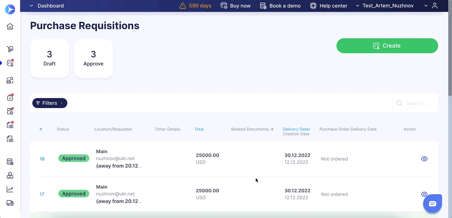This screenshot has width=452, height=218.
Task: Click the page vertical scrollbar
Action: pos(450,49)
